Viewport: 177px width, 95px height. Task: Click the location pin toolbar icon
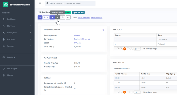63,17
